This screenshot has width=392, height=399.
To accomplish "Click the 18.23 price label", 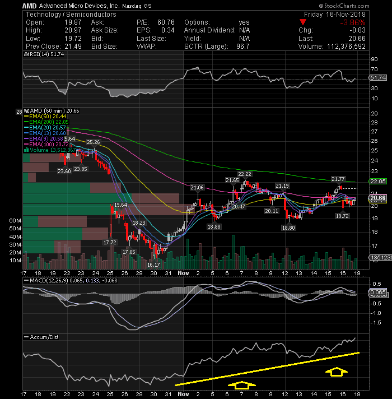I will pos(139,223).
